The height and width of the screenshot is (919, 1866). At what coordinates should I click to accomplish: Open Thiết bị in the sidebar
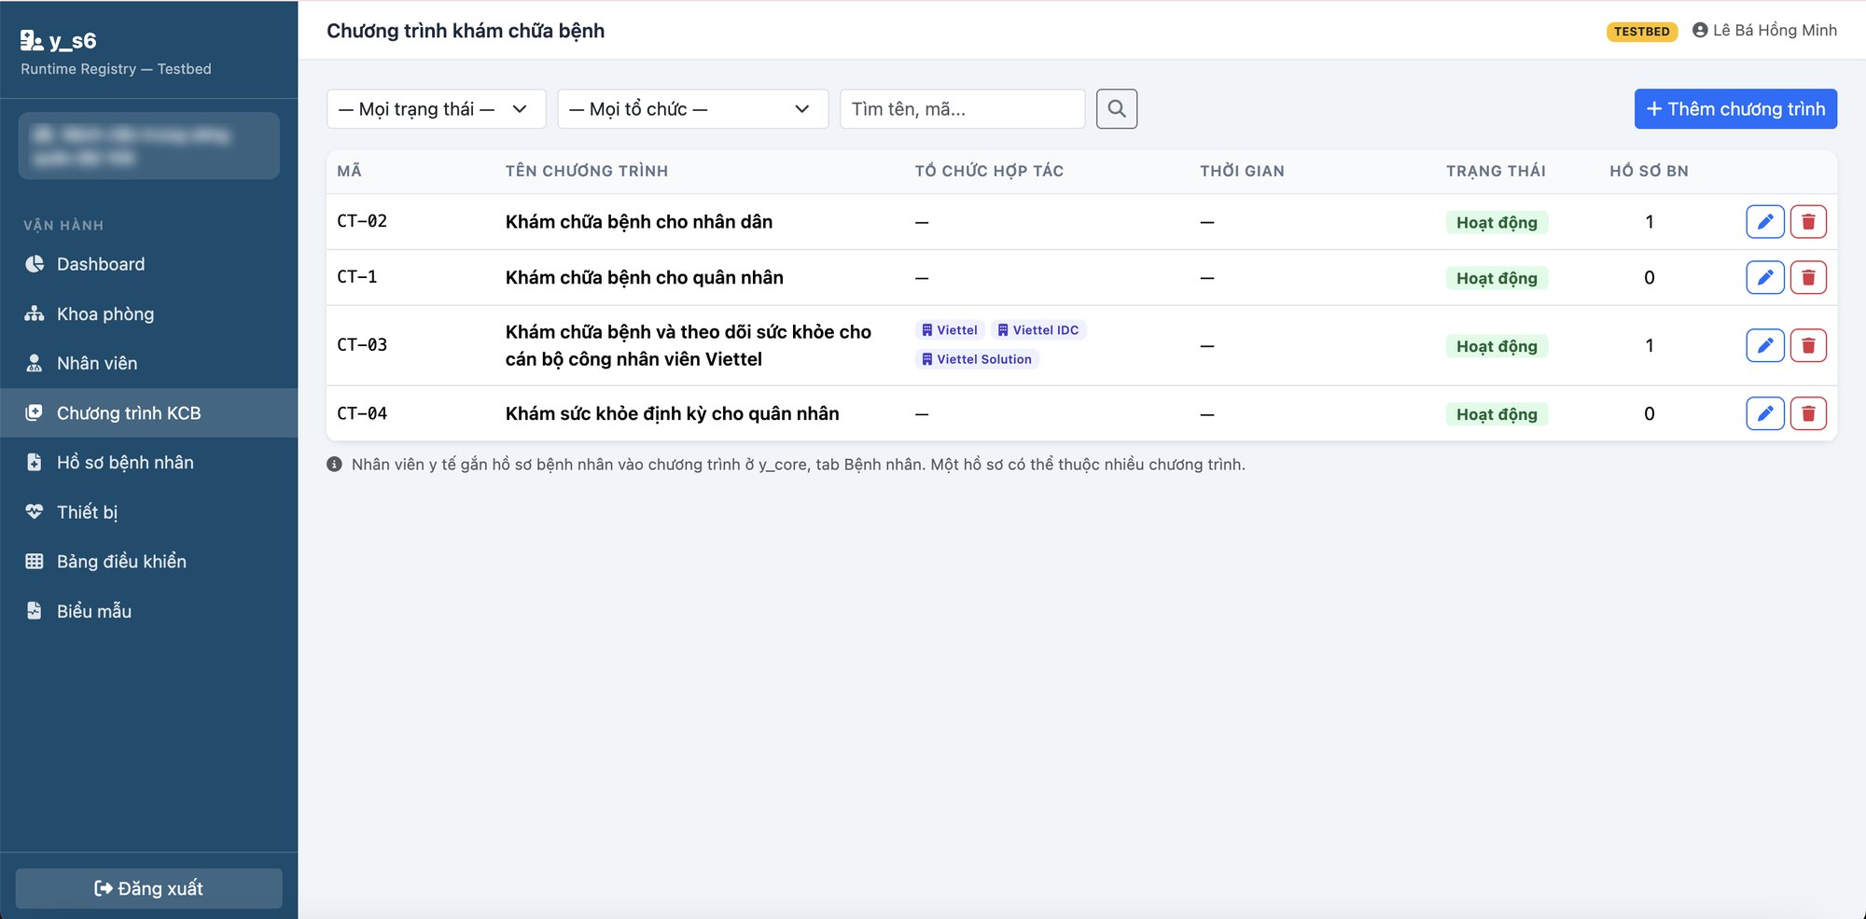tap(149, 511)
